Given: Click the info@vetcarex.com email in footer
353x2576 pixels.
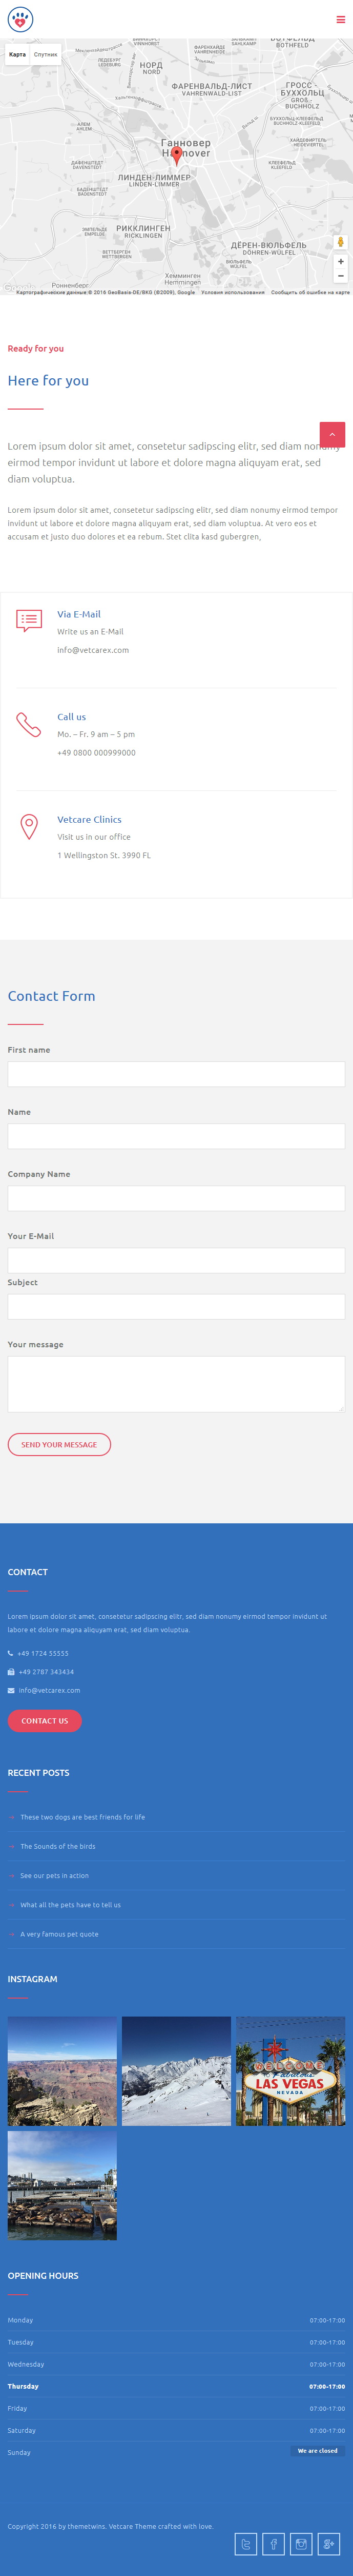Looking at the screenshot, I should tap(49, 1690).
